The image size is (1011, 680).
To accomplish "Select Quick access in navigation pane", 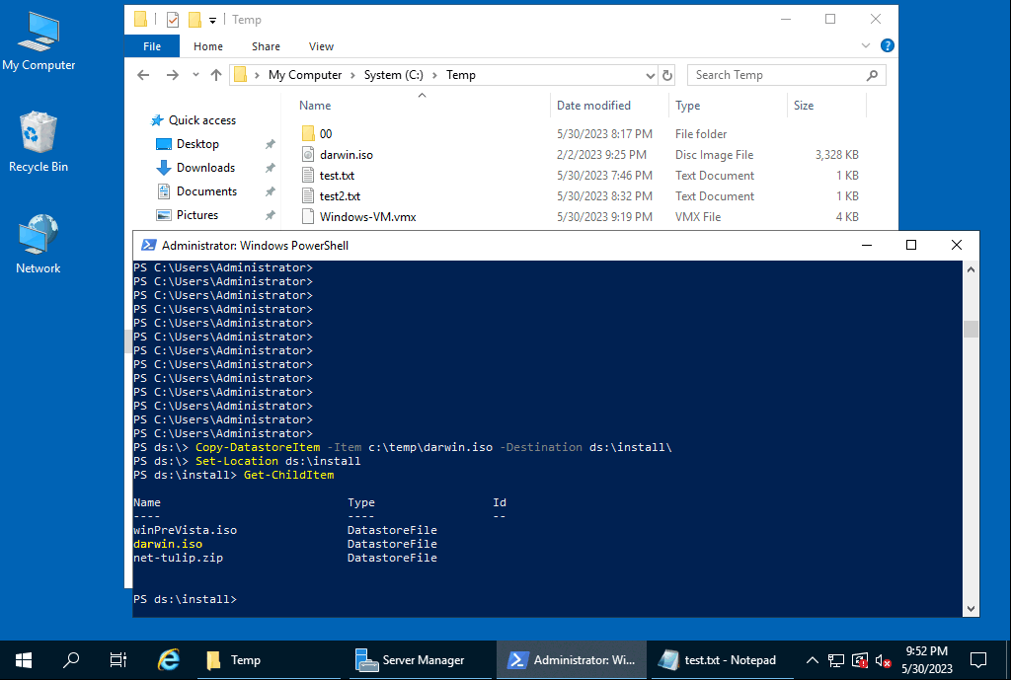I will click(194, 120).
